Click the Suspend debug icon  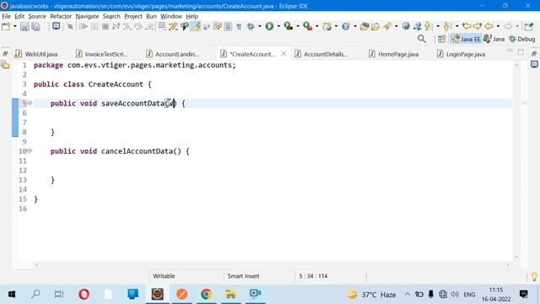coord(94,26)
